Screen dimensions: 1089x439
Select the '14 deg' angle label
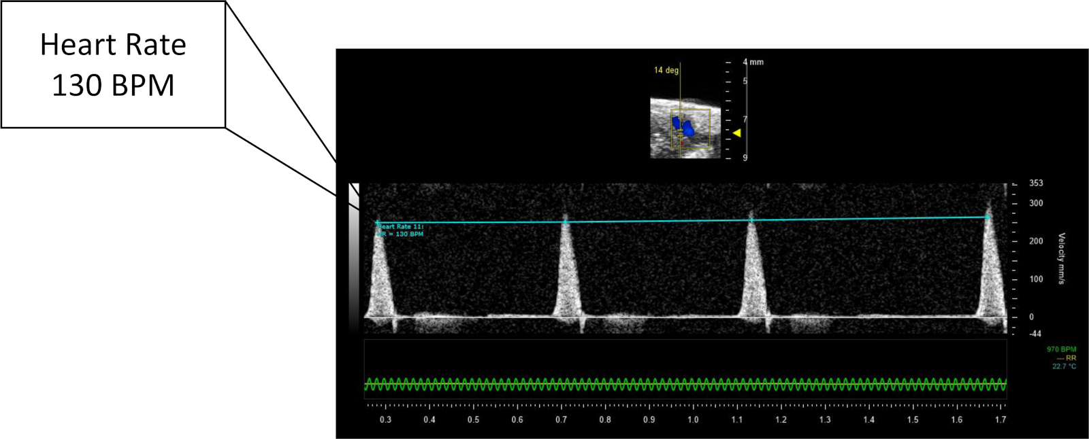pyautogui.click(x=666, y=70)
